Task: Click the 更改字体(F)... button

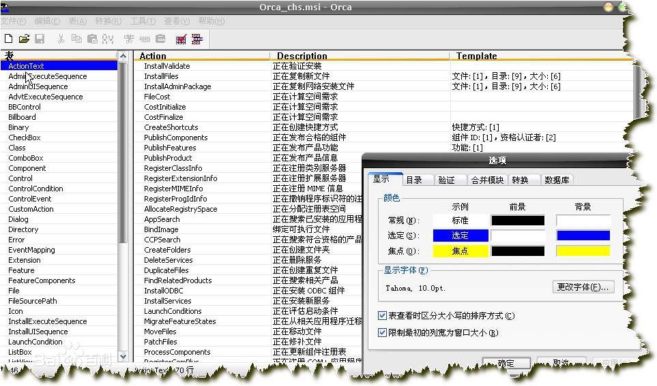Action: click(x=583, y=287)
